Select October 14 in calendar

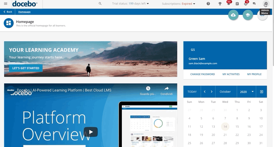225,127
